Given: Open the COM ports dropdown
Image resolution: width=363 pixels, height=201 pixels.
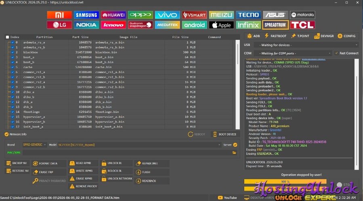Looking at the screenshot, I should pyautogui.click(x=293, y=53).
